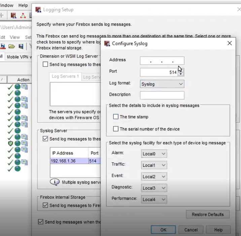Click Restore Defaults button

(208, 214)
